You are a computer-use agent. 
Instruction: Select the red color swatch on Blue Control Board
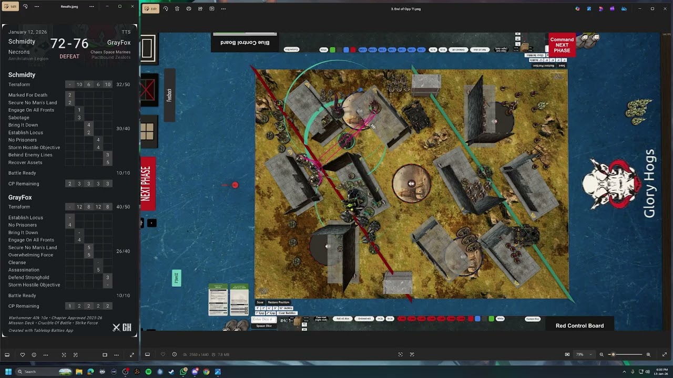pyautogui.click(x=353, y=50)
